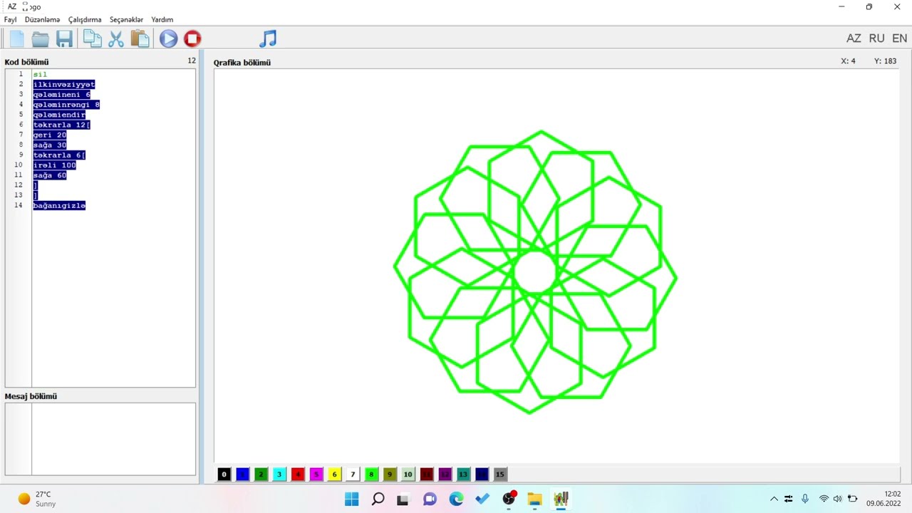Copy the selected code with the copy icon
This screenshot has height=513, width=912.
coord(92,38)
